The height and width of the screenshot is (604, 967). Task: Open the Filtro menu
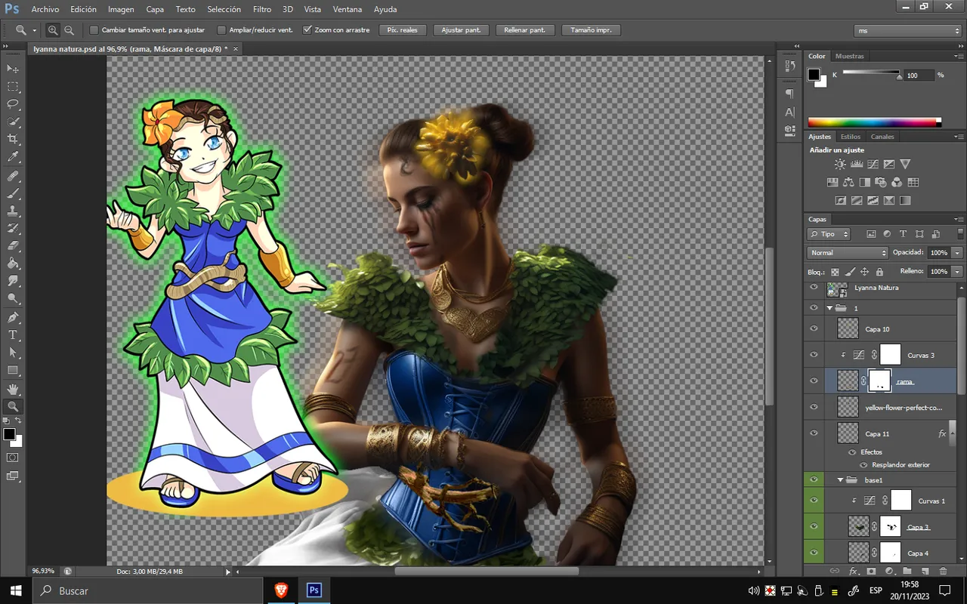[x=262, y=9]
